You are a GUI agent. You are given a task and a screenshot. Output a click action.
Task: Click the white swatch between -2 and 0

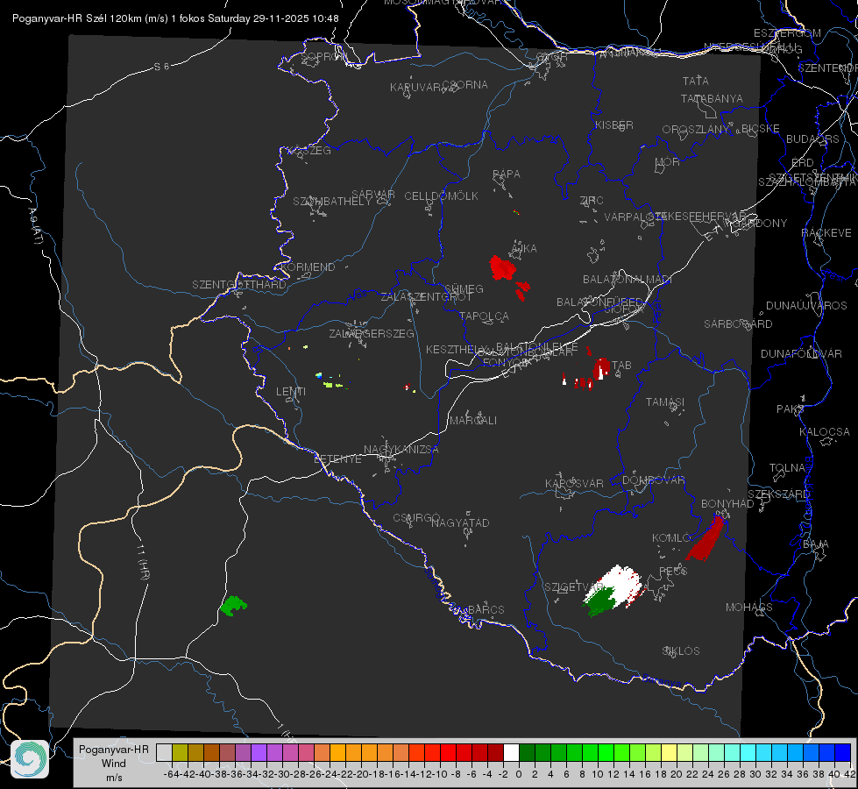[x=511, y=752]
